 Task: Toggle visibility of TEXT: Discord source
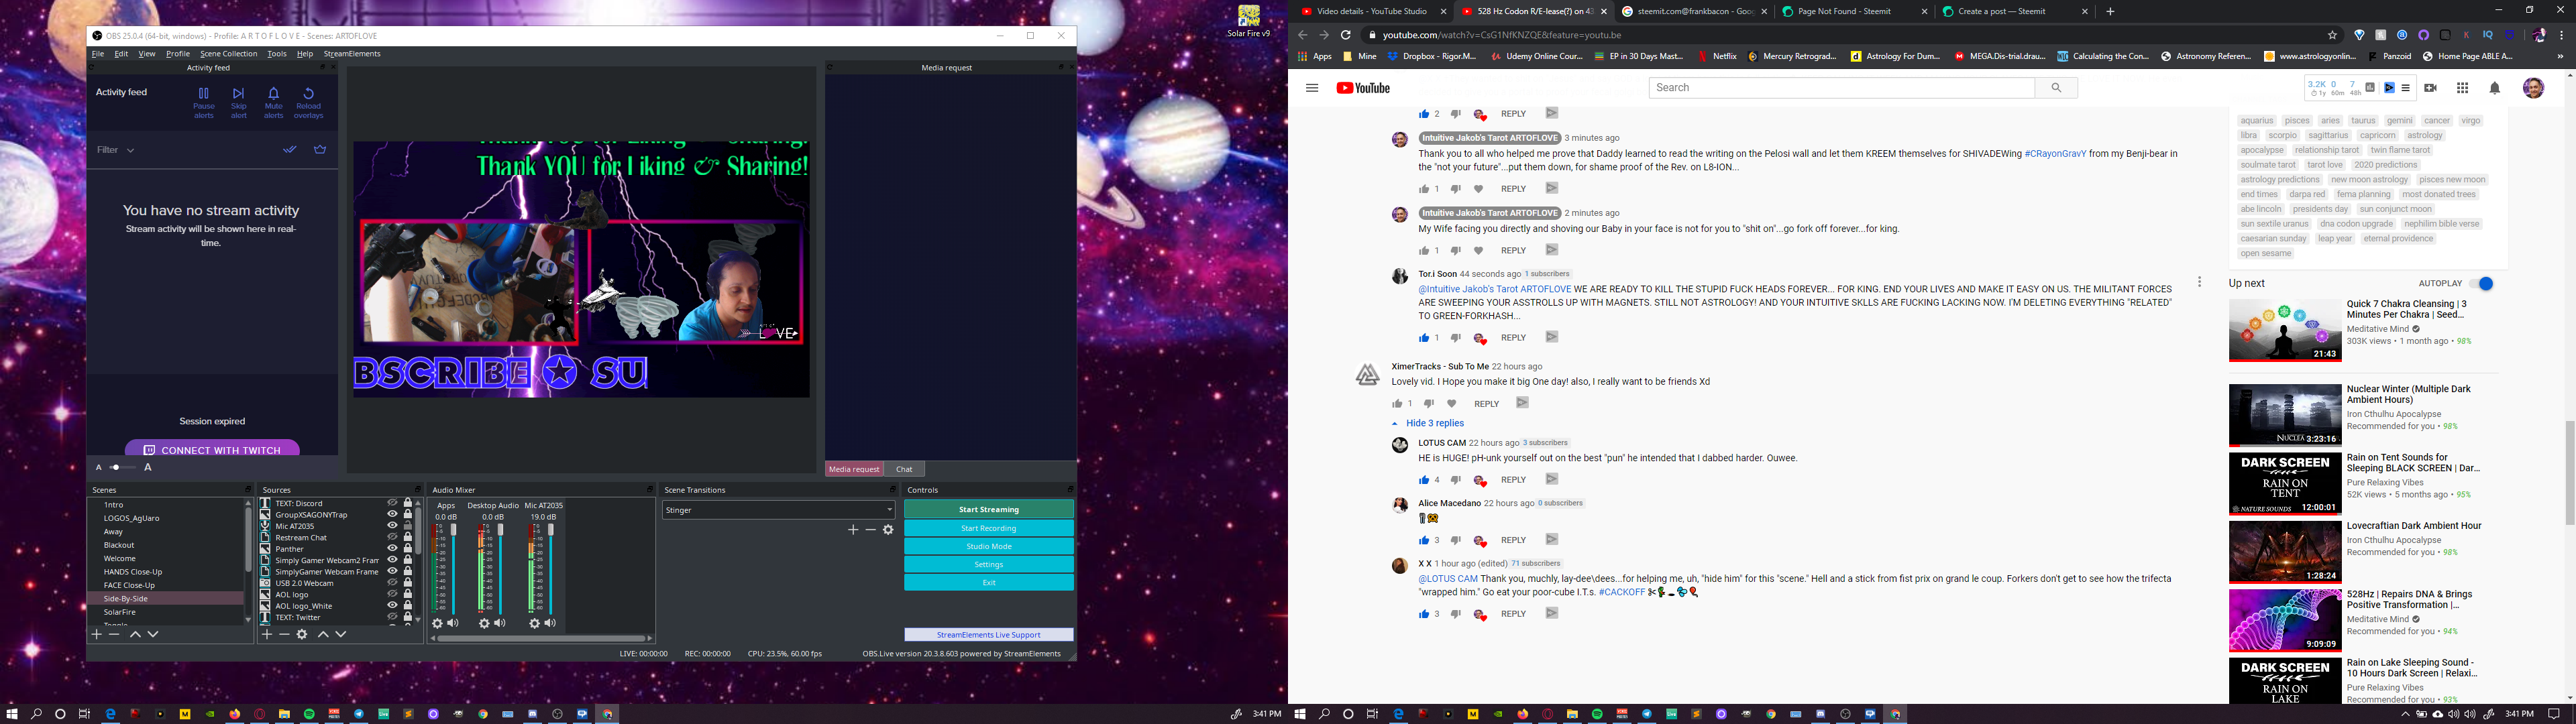(x=393, y=503)
